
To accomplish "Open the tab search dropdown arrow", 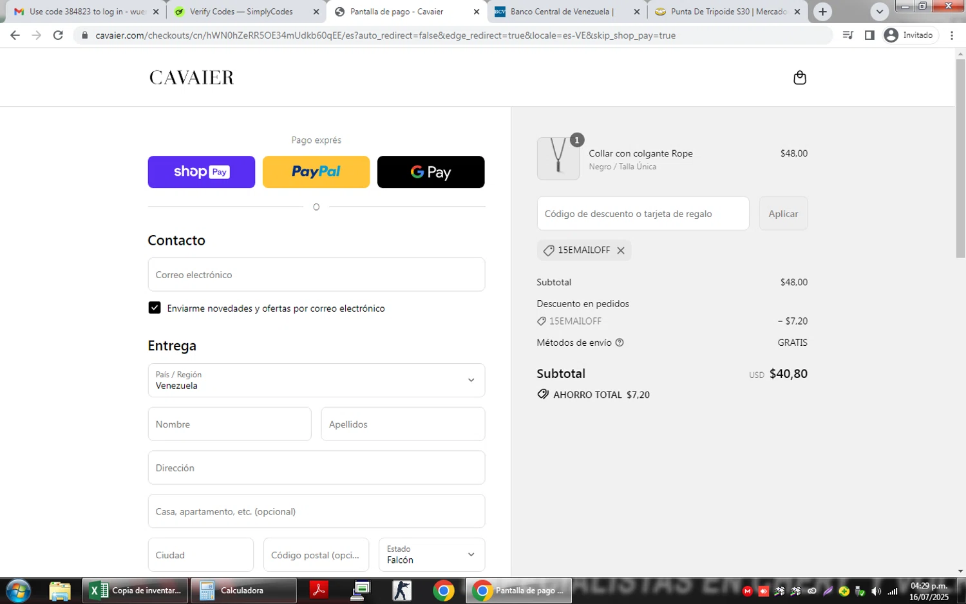I will click(x=880, y=12).
